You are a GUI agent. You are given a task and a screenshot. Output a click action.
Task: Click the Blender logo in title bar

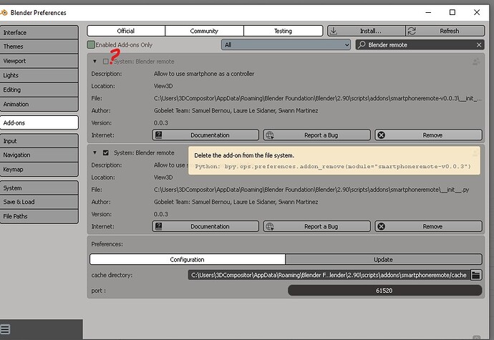pos(4,13)
